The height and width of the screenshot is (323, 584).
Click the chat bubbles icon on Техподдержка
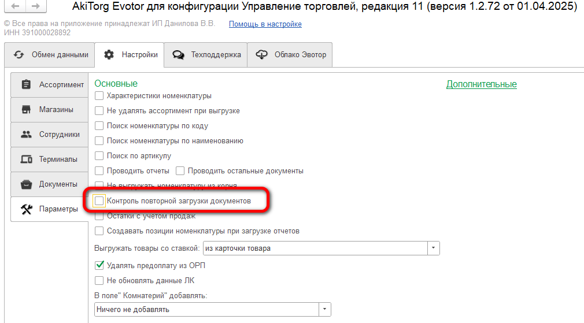tap(179, 55)
